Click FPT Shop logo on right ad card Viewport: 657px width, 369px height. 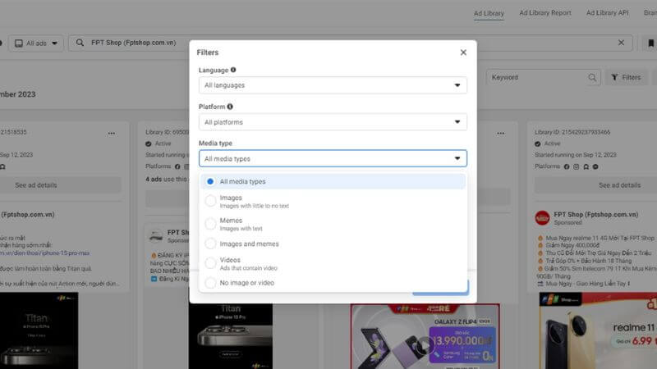pos(542,218)
